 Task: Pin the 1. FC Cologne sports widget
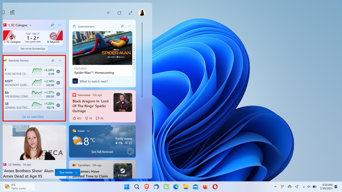52,25
